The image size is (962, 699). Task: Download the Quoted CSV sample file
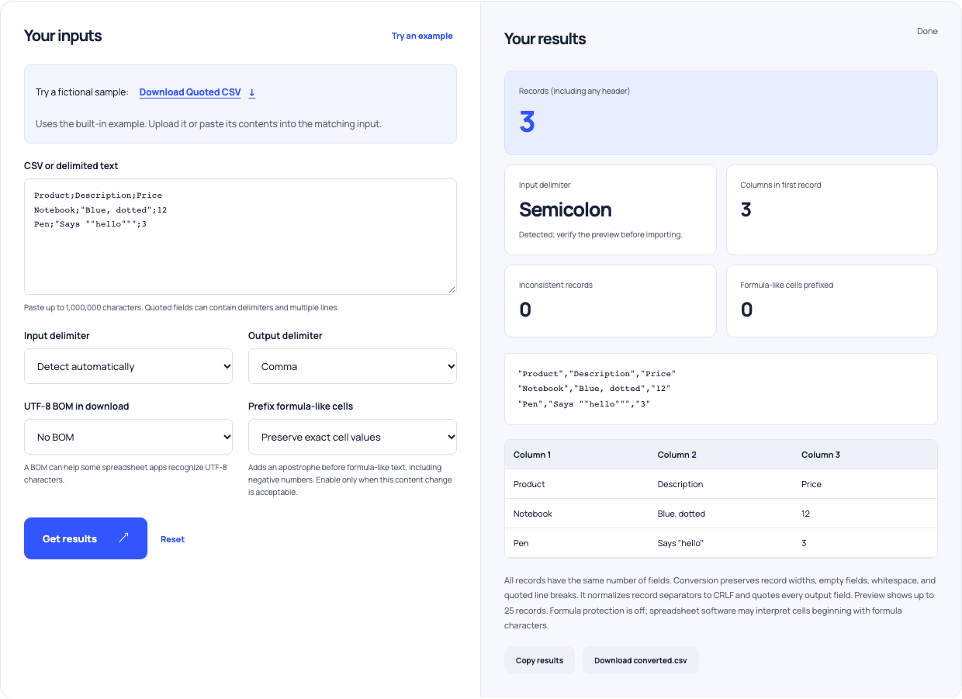click(190, 92)
